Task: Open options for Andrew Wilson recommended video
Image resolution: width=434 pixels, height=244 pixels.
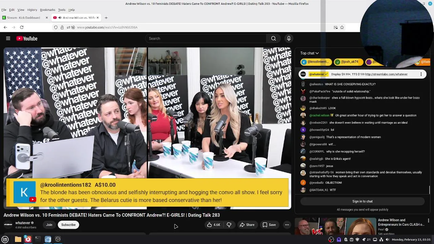Action: [x=429, y=221]
